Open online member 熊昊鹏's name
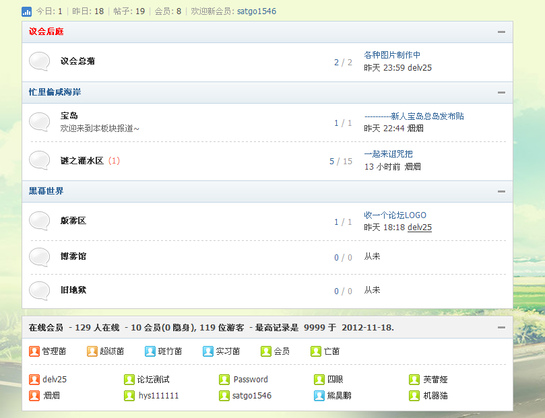The image size is (545, 418). pos(340,395)
